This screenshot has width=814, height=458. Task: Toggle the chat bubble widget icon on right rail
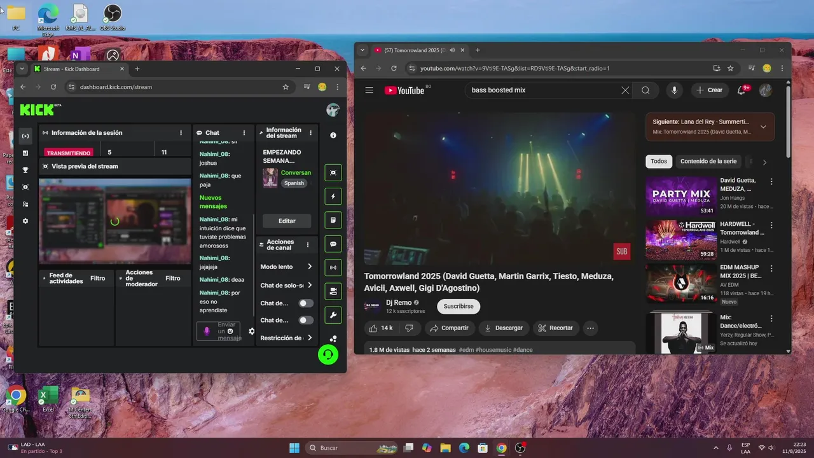[x=333, y=244]
